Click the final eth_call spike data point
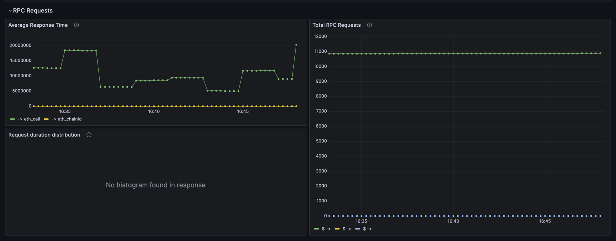The image size is (616, 241). [x=296, y=45]
